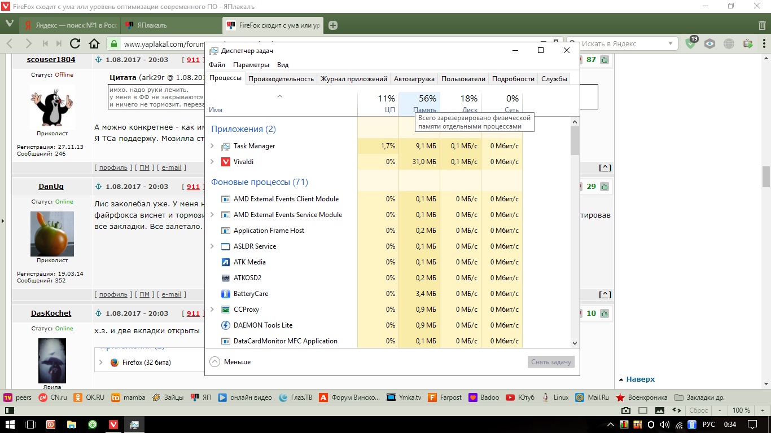Open the page tiling options
Viewport: 771px width, 433px height.
click(643, 410)
